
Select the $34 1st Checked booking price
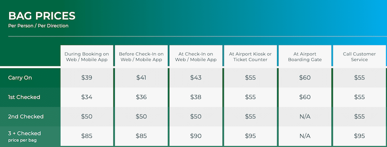pos(87,97)
